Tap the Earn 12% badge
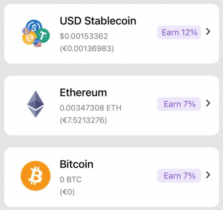Image resolution: width=223 pixels, height=210 pixels. [179, 32]
